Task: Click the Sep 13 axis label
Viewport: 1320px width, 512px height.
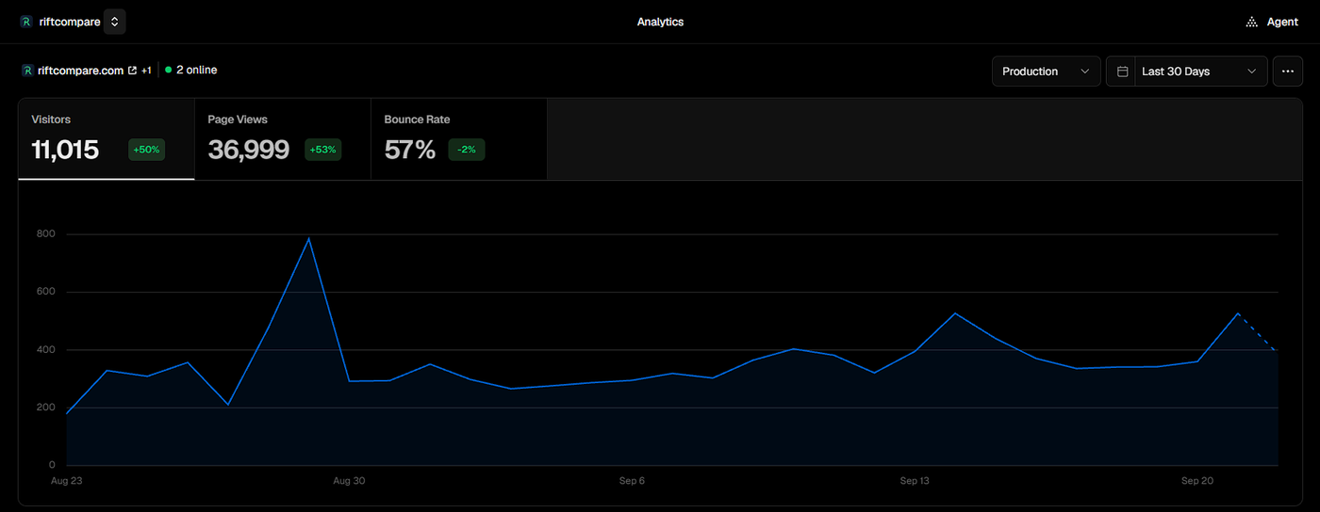Action: coord(915,481)
